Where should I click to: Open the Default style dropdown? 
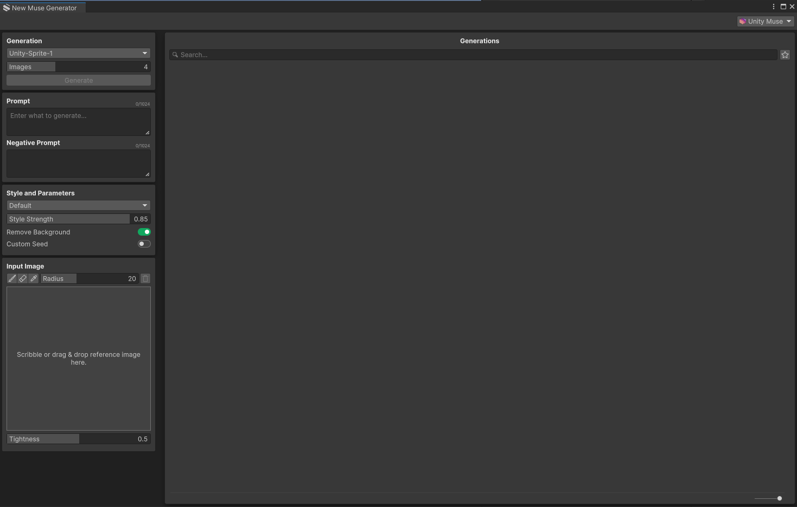[x=79, y=205]
